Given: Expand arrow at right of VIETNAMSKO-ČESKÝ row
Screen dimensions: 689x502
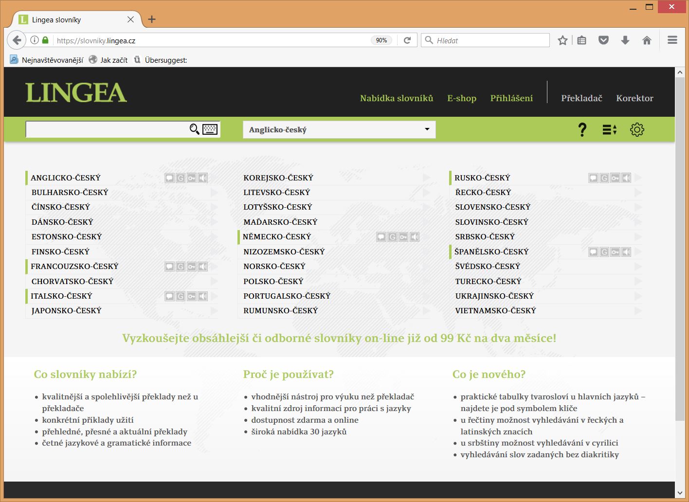Looking at the screenshot, I should tap(638, 311).
